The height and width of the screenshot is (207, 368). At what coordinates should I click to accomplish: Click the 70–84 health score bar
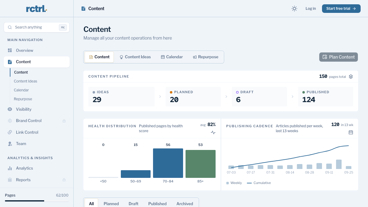pyautogui.click(x=168, y=163)
